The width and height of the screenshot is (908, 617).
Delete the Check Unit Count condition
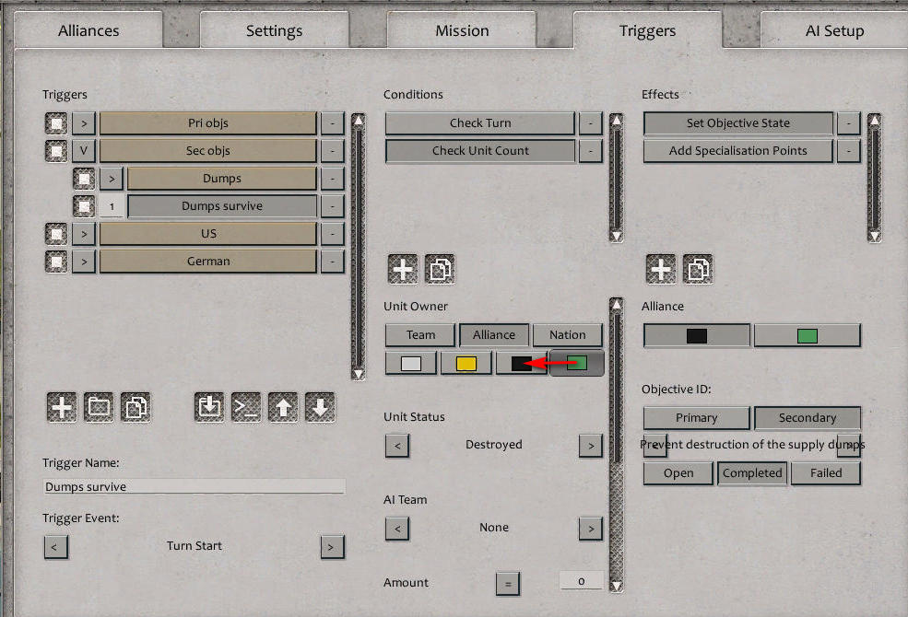591,151
